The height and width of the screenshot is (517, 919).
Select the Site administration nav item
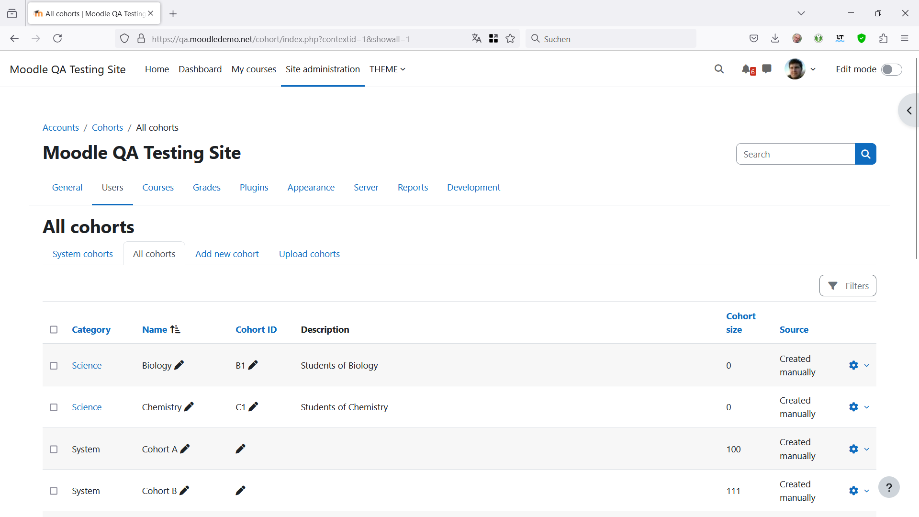[323, 69]
